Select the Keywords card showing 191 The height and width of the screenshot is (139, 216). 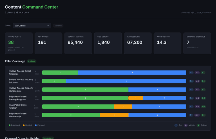[x=48, y=44]
